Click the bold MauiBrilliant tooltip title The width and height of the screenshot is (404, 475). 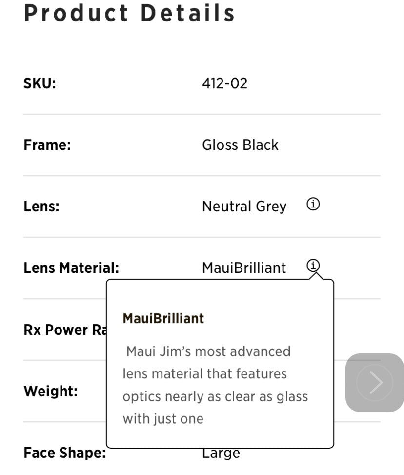[163, 319]
